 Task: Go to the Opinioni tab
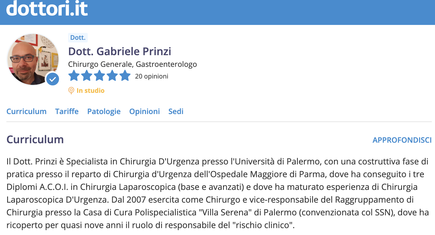(x=145, y=111)
